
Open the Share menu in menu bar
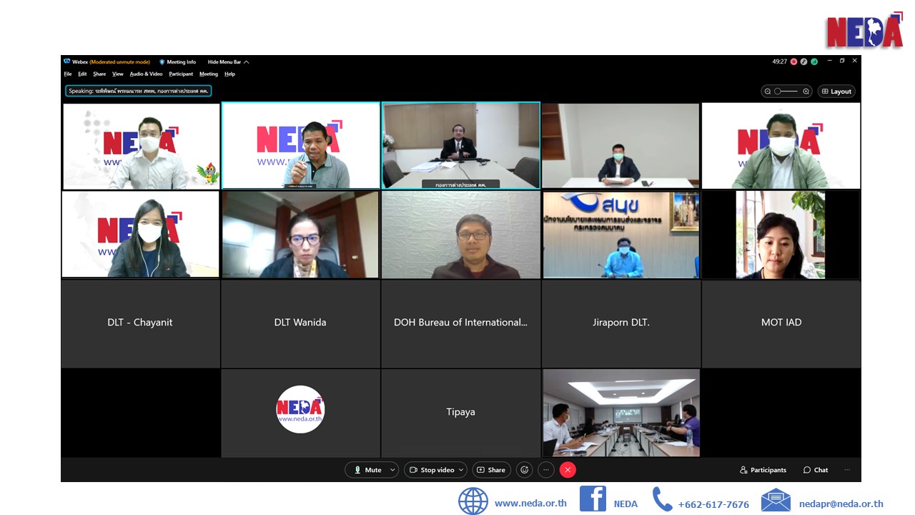(x=99, y=74)
